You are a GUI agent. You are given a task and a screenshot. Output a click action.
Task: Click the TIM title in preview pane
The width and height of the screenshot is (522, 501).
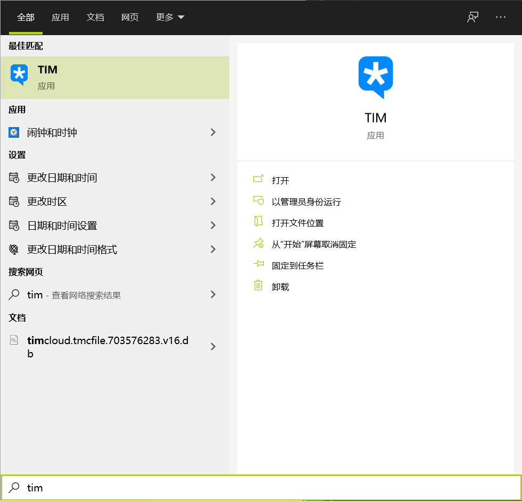(x=376, y=118)
